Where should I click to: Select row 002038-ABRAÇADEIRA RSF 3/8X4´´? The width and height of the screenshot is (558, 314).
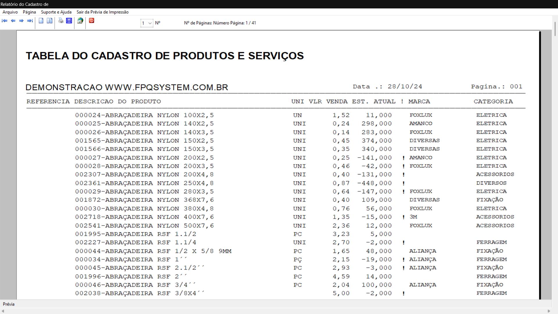tap(291, 293)
